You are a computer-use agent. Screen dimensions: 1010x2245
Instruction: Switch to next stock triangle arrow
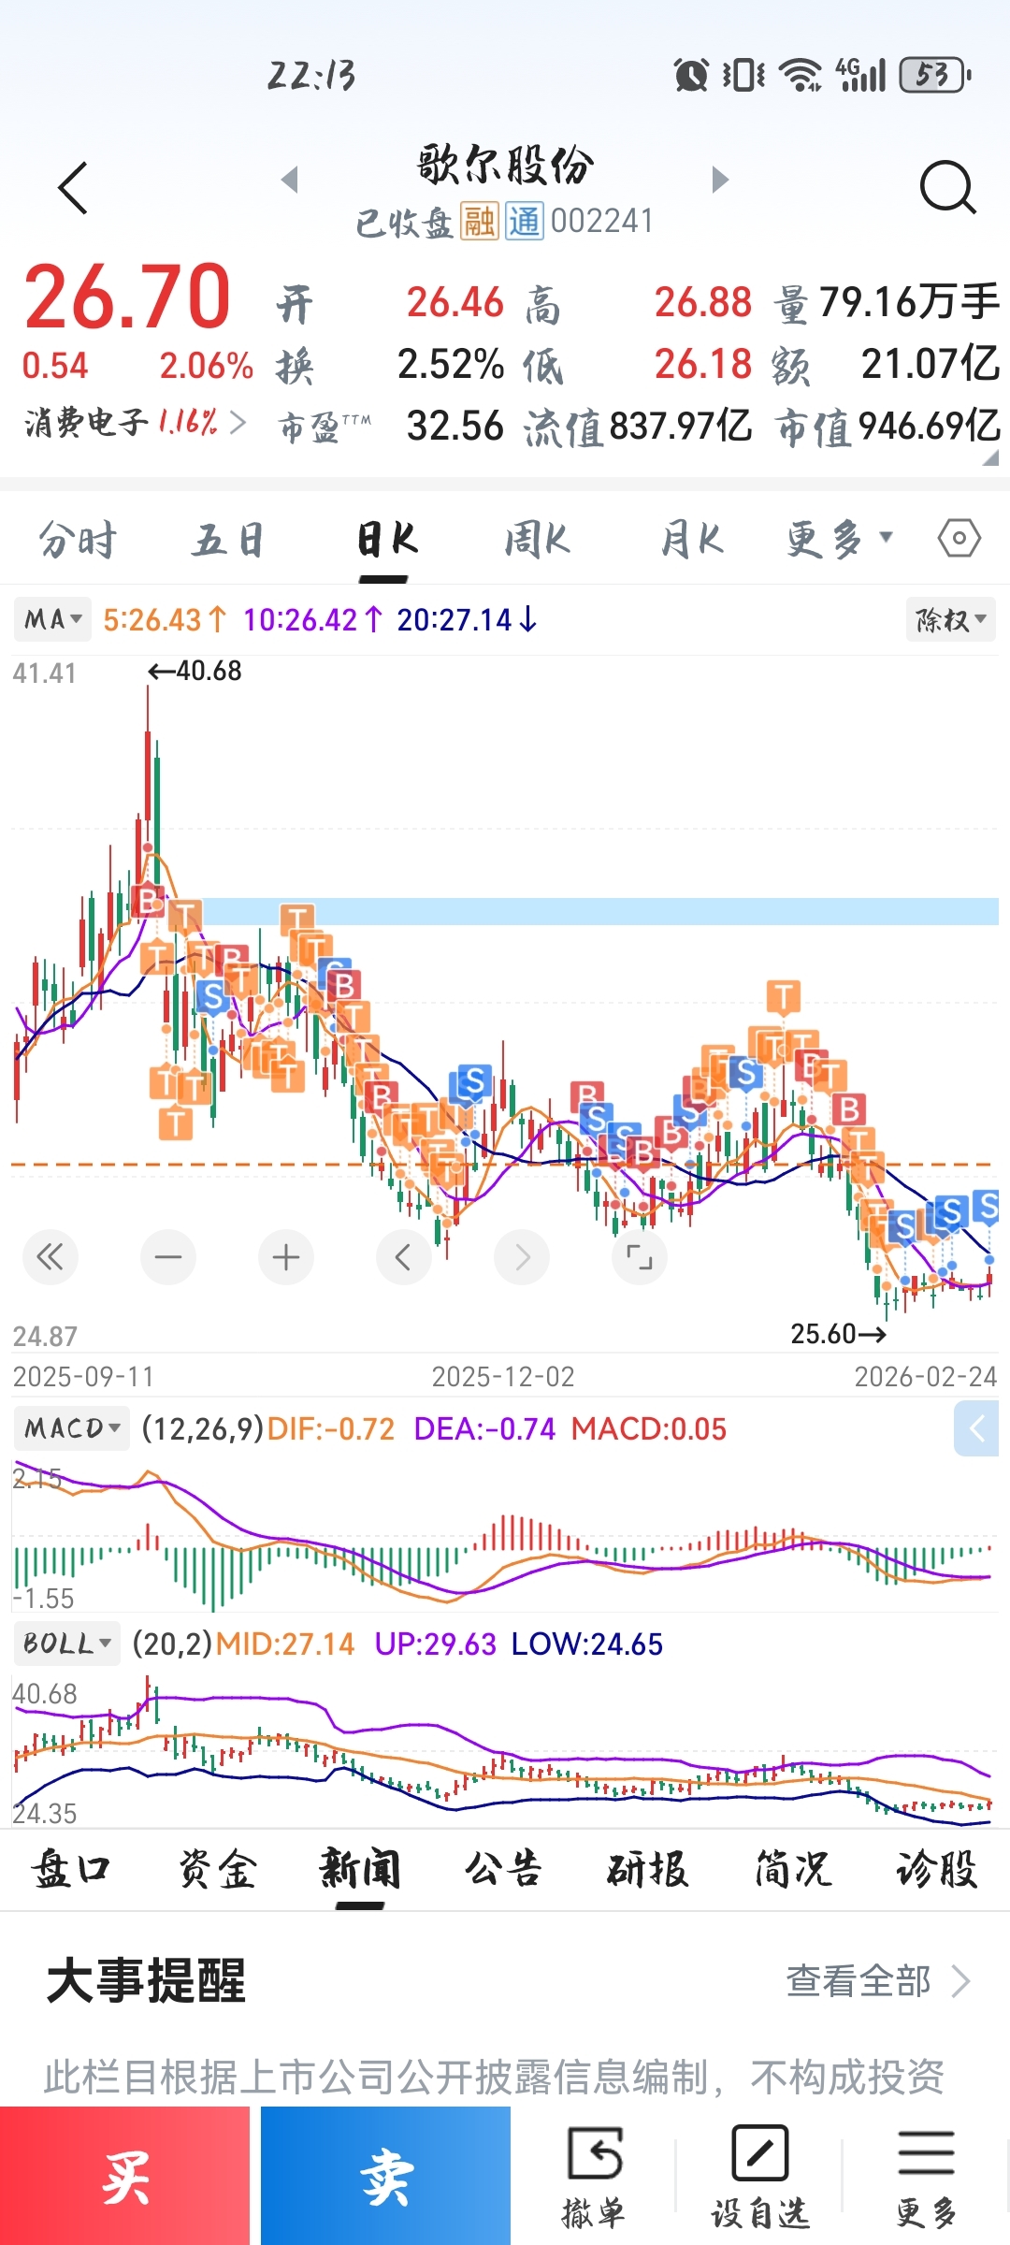tap(719, 179)
